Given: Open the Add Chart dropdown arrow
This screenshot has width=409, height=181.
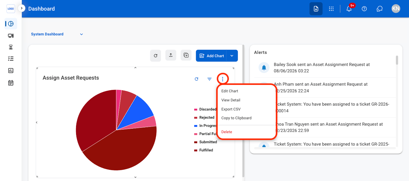Looking at the screenshot, I should tap(232, 56).
